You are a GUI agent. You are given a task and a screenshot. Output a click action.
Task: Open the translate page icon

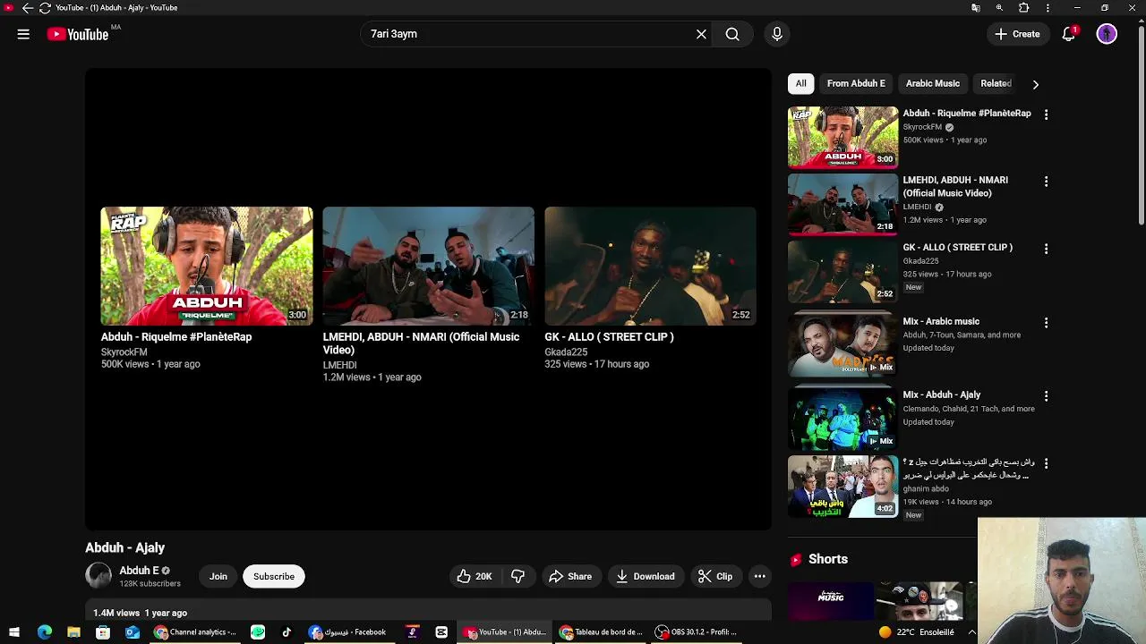(x=976, y=8)
